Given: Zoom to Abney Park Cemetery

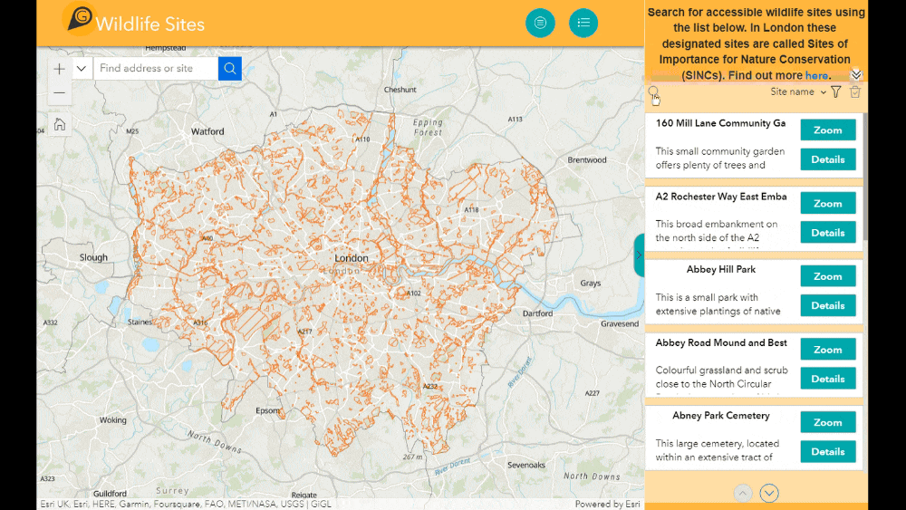Looking at the screenshot, I should [828, 422].
